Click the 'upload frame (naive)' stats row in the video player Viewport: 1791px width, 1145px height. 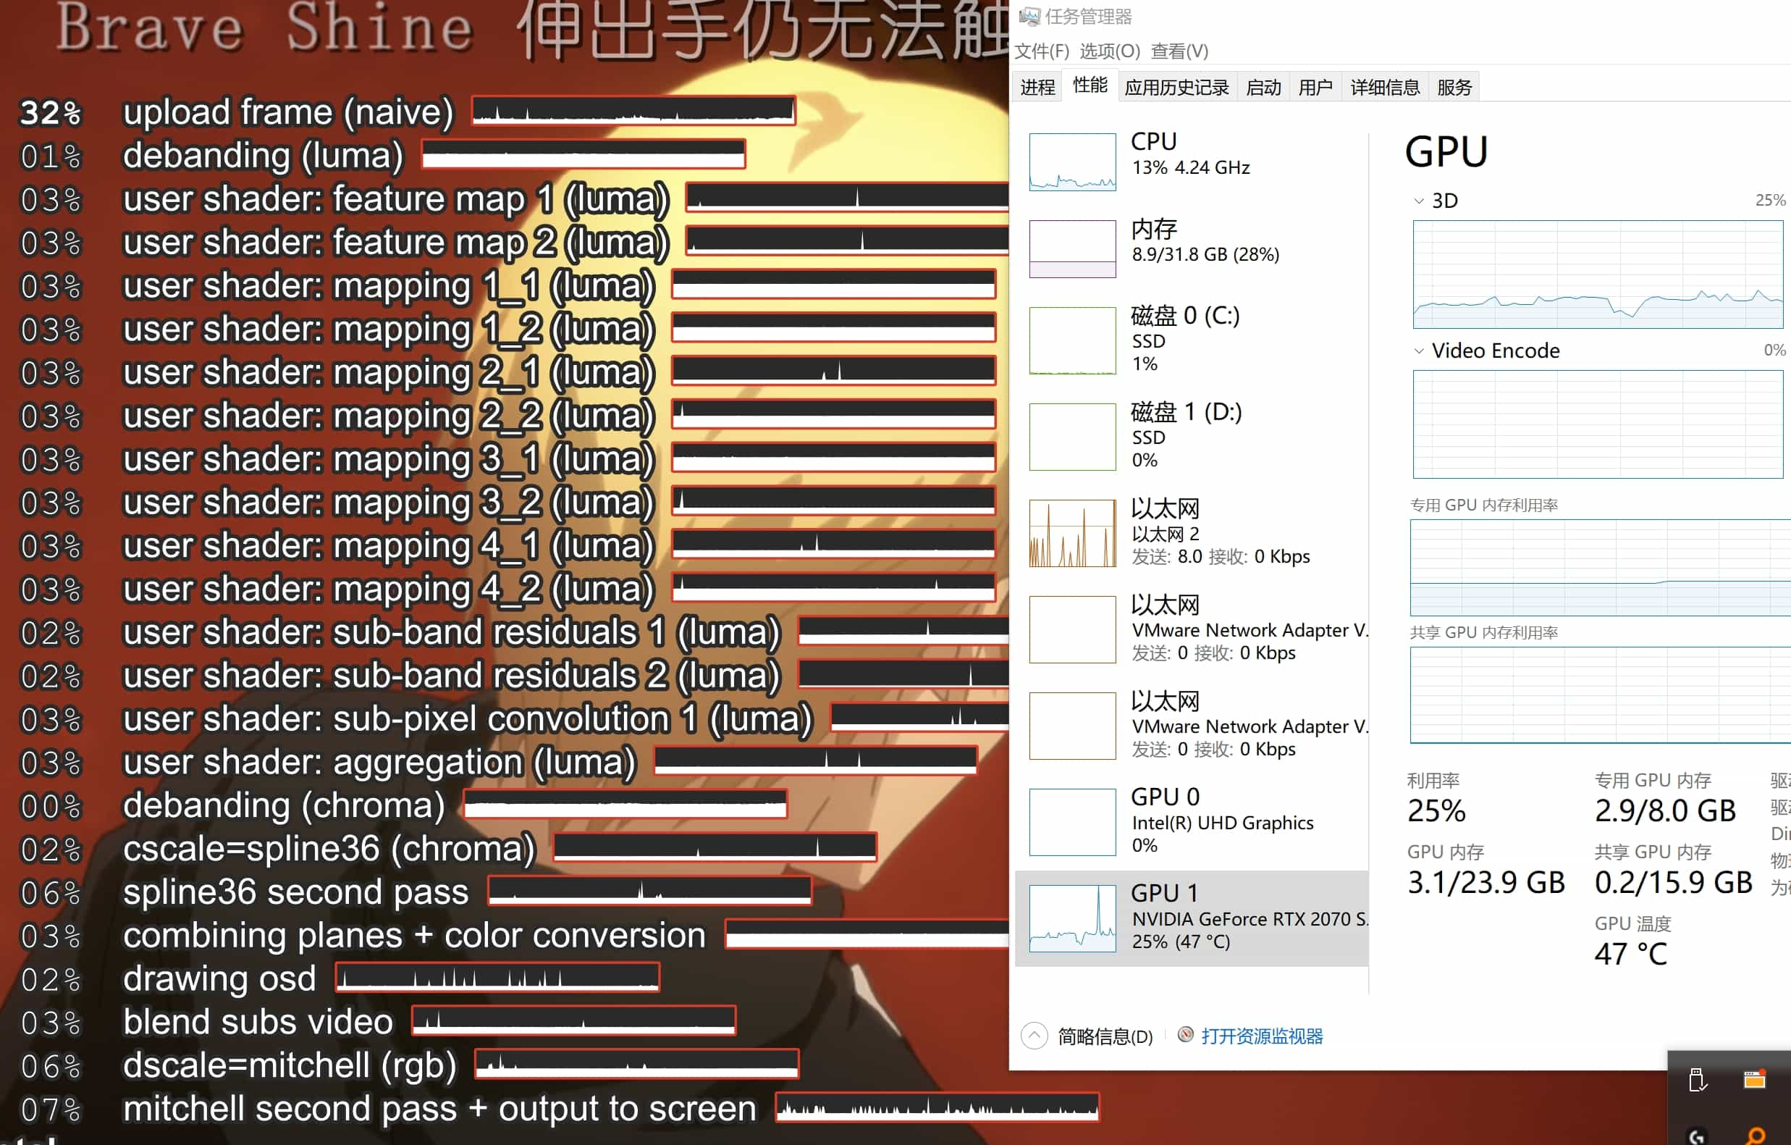click(x=407, y=112)
